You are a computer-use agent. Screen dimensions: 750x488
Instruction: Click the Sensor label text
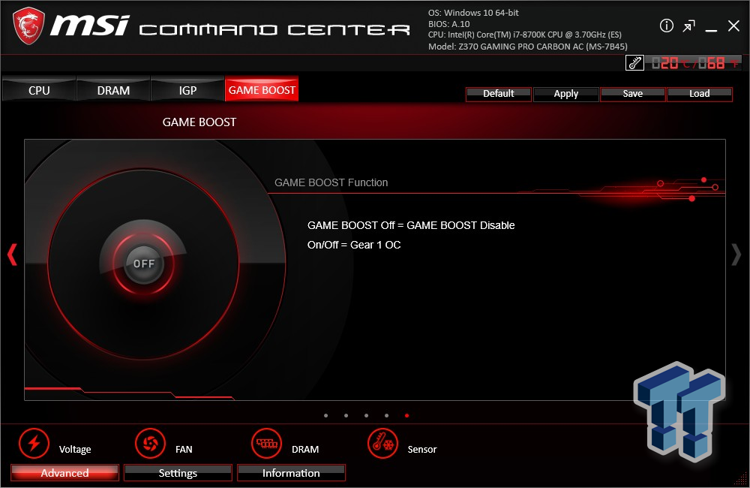pyautogui.click(x=421, y=449)
